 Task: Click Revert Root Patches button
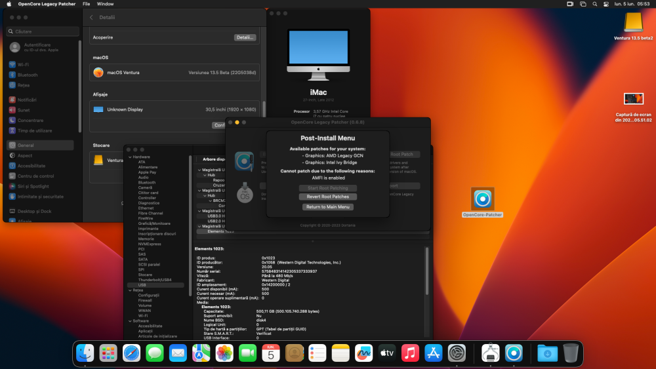point(327,197)
